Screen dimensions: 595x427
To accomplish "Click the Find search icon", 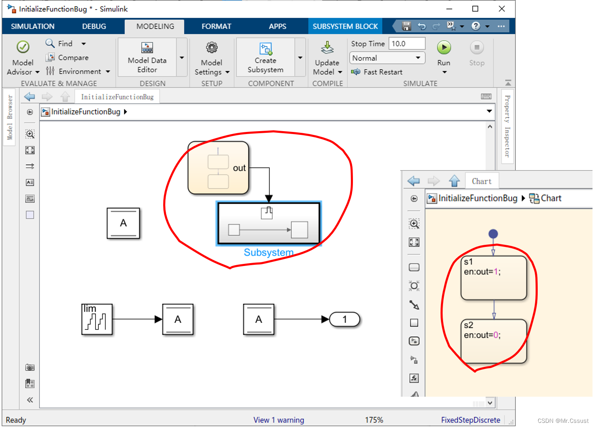I will click(50, 43).
